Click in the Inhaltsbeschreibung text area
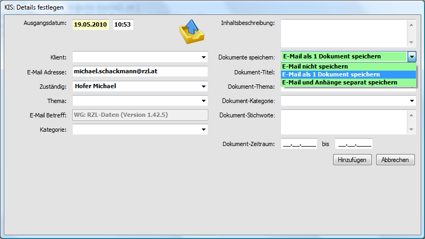425x239 pixels. [344, 33]
